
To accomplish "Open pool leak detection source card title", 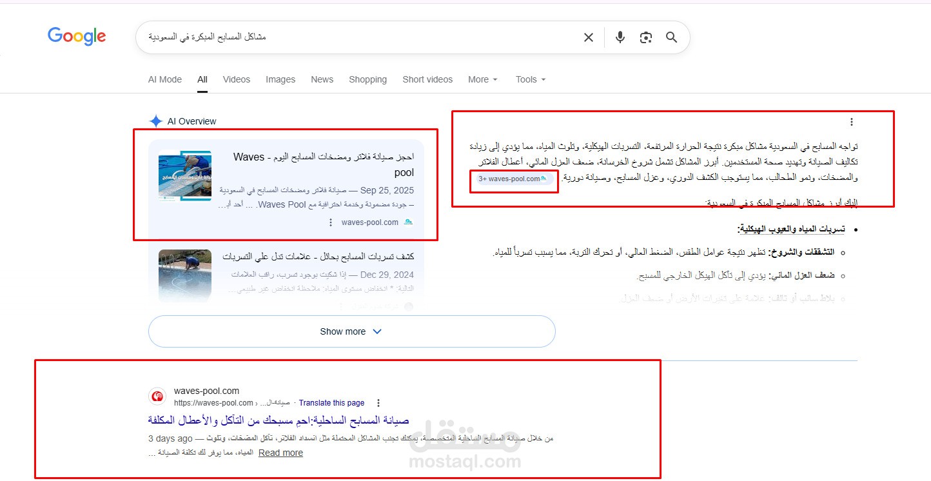I will (x=318, y=257).
